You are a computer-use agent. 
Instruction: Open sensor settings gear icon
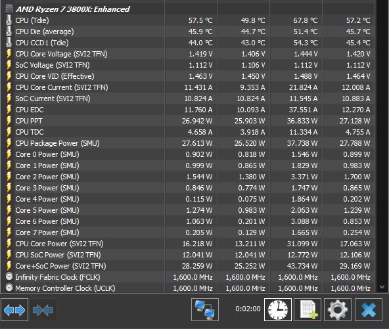tap(338, 310)
